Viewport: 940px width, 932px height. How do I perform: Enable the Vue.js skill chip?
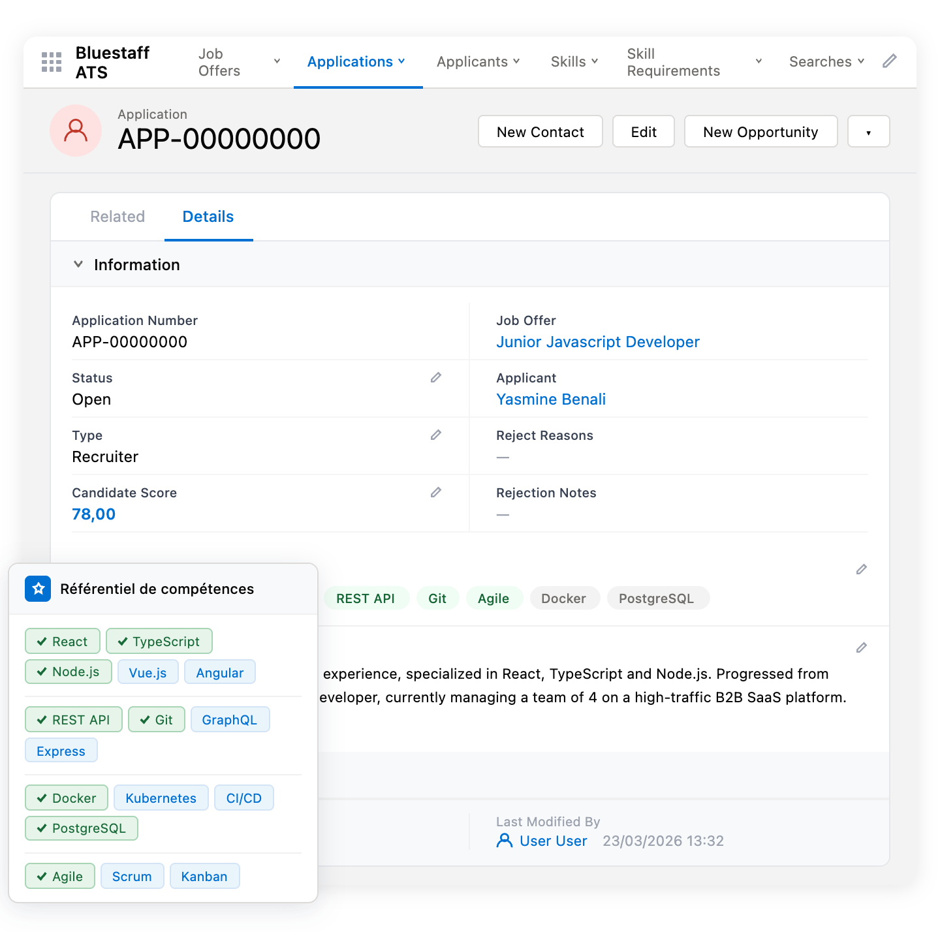(148, 672)
